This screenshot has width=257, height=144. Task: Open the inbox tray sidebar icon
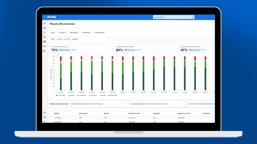(x=44, y=46)
